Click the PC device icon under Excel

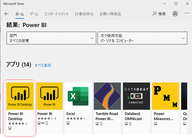point(68,123)
